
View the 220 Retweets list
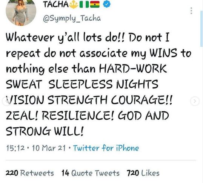(30, 173)
